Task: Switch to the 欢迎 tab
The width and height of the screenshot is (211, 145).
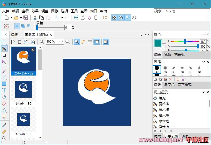Action: pos(14,34)
